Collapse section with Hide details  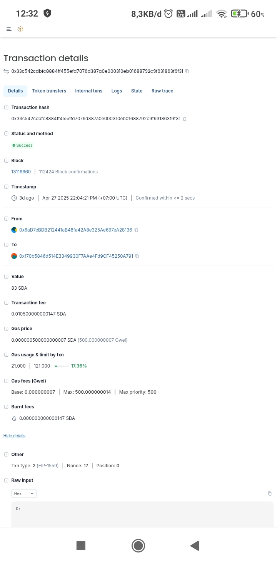(x=14, y=436)
